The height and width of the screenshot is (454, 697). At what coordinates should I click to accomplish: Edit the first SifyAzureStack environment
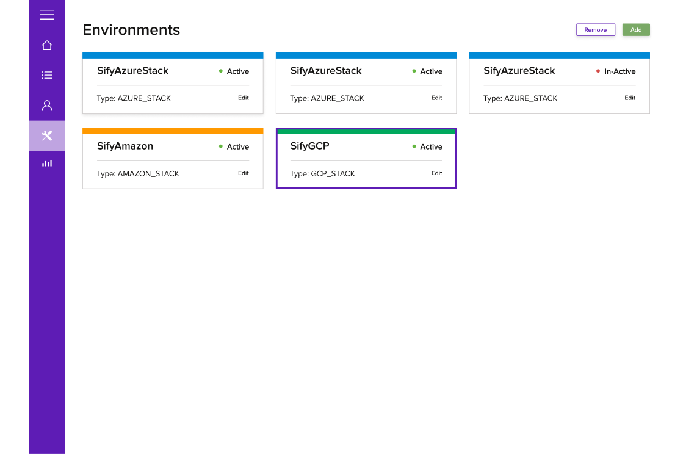click(x=243, y=98)
